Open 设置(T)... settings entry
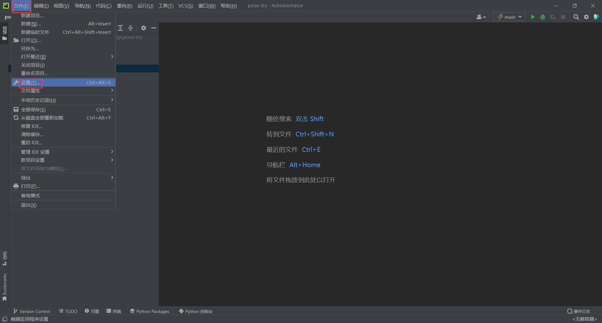 pyautogui.click(x=64, y=82)
